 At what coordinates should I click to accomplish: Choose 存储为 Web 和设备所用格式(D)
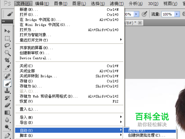point(69,96)
